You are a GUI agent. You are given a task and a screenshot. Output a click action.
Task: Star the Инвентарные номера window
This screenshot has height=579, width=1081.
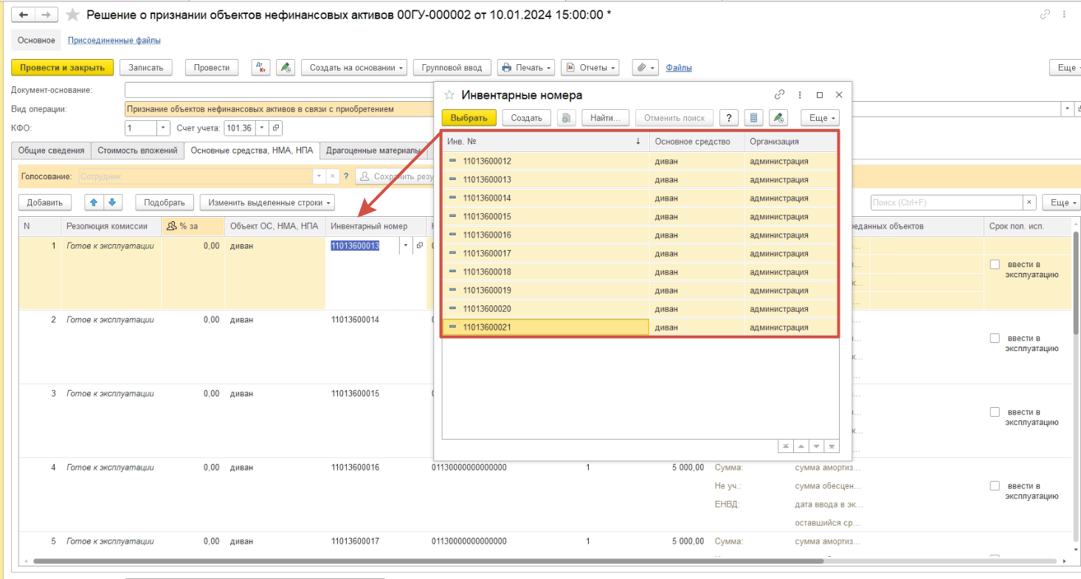click(x=449, y=95)
